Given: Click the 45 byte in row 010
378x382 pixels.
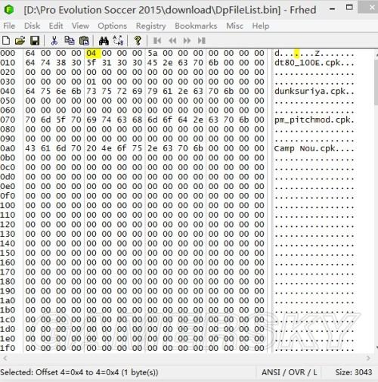Looking at the screenshot, I should point(153,63).
